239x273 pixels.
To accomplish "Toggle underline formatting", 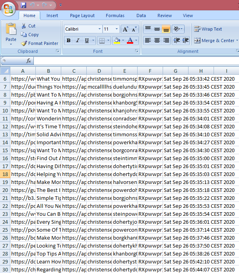I will (87, 41).
